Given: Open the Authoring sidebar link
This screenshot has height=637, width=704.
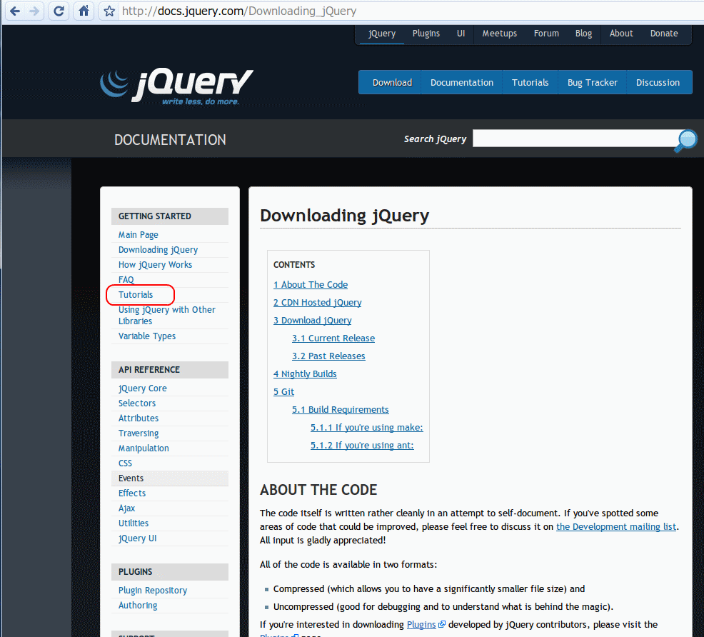Looking at the screenshot, I should coord(138,605).
